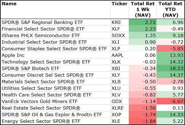Sort by Total Ret 1 Wk header
The width and height of the screenshot is (185, 125).
click(143, 9)
